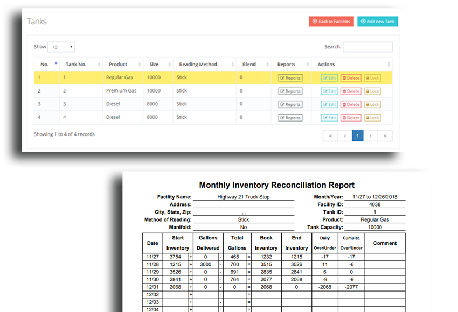Lock tank 3 Diesel
458x312 pixels.
(x=372, y=104)
